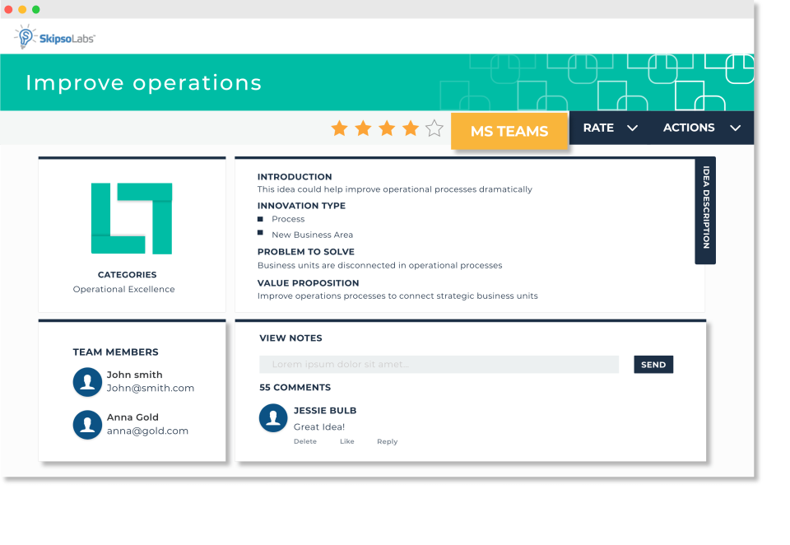Delete Jessie Bulb's comment
The height and width of the screenshot is (545, 790).
click(305, 441)
